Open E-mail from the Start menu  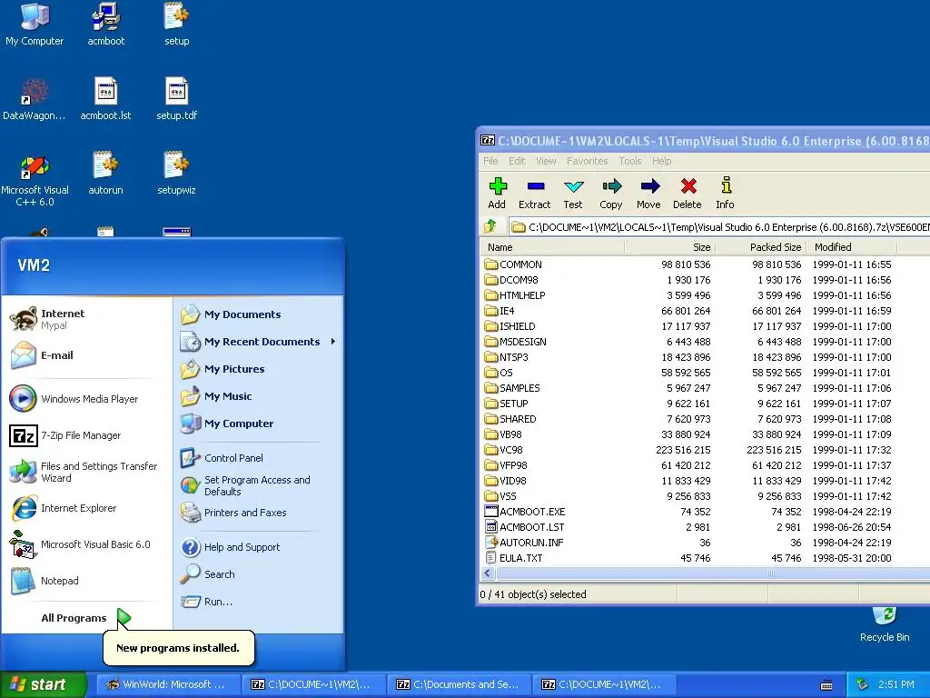[x=87, y=355]
